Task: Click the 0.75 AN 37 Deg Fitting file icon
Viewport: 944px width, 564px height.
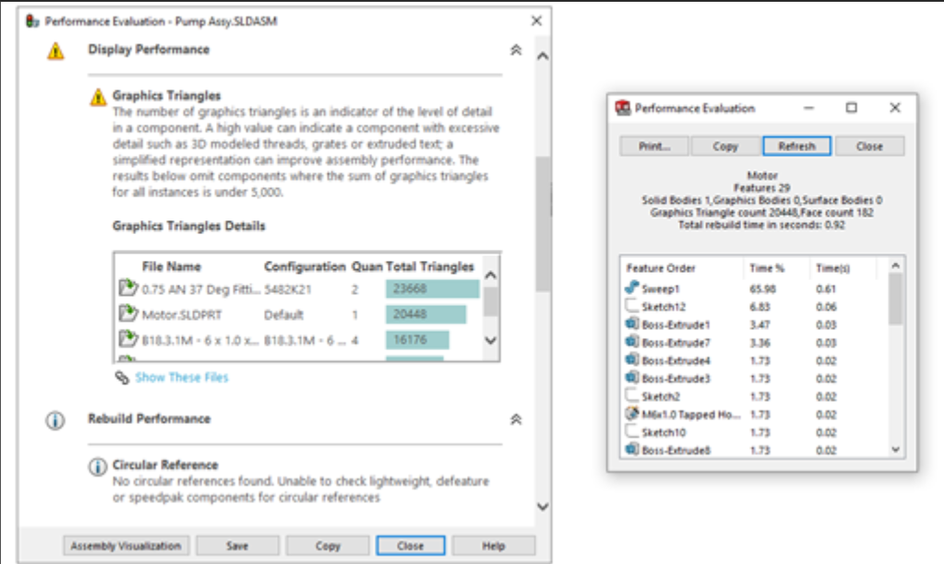Action: pos(127,288)
